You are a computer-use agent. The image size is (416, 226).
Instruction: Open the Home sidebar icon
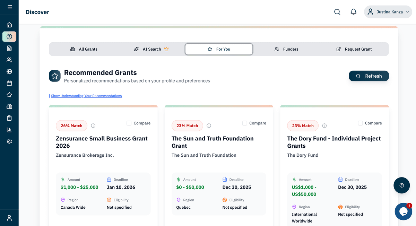(9, 25)
